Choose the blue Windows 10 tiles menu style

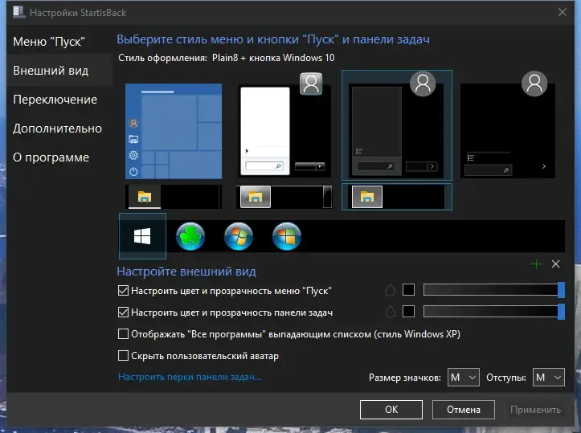(x=174, y=131)
